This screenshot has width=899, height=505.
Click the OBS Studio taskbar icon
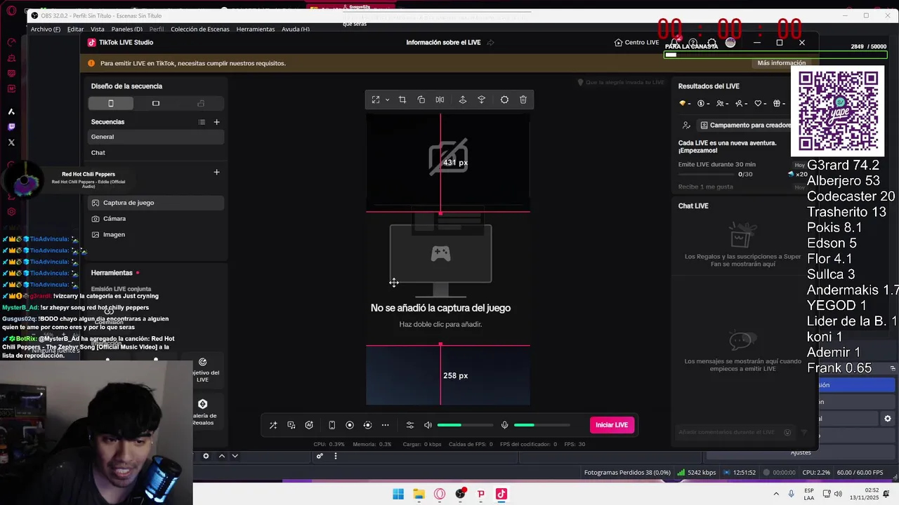point(460,494)
